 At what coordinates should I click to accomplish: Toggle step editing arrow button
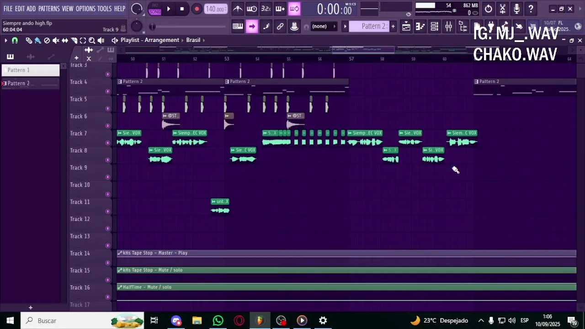coord(252,27)
